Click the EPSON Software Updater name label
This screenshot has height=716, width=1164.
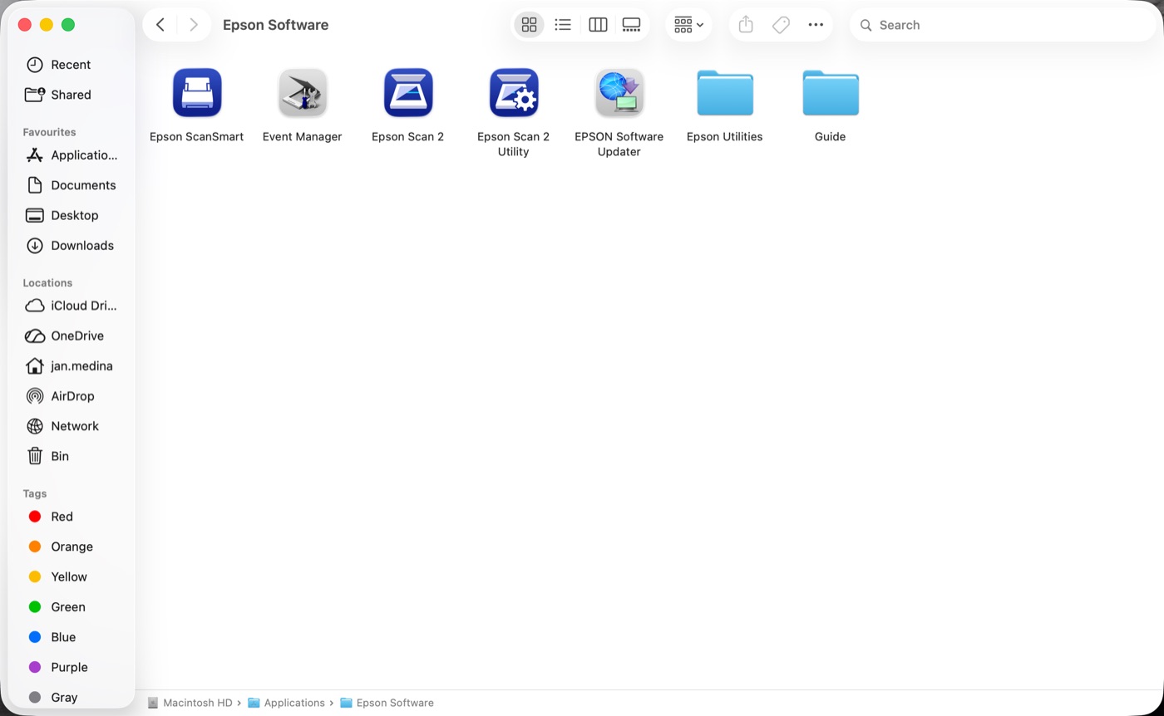pyautogui.click(x=619, y=144)
